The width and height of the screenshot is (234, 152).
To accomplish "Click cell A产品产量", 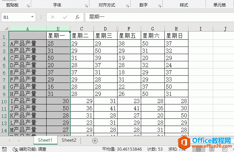I will pyautogui.click(x=28, y=43).
